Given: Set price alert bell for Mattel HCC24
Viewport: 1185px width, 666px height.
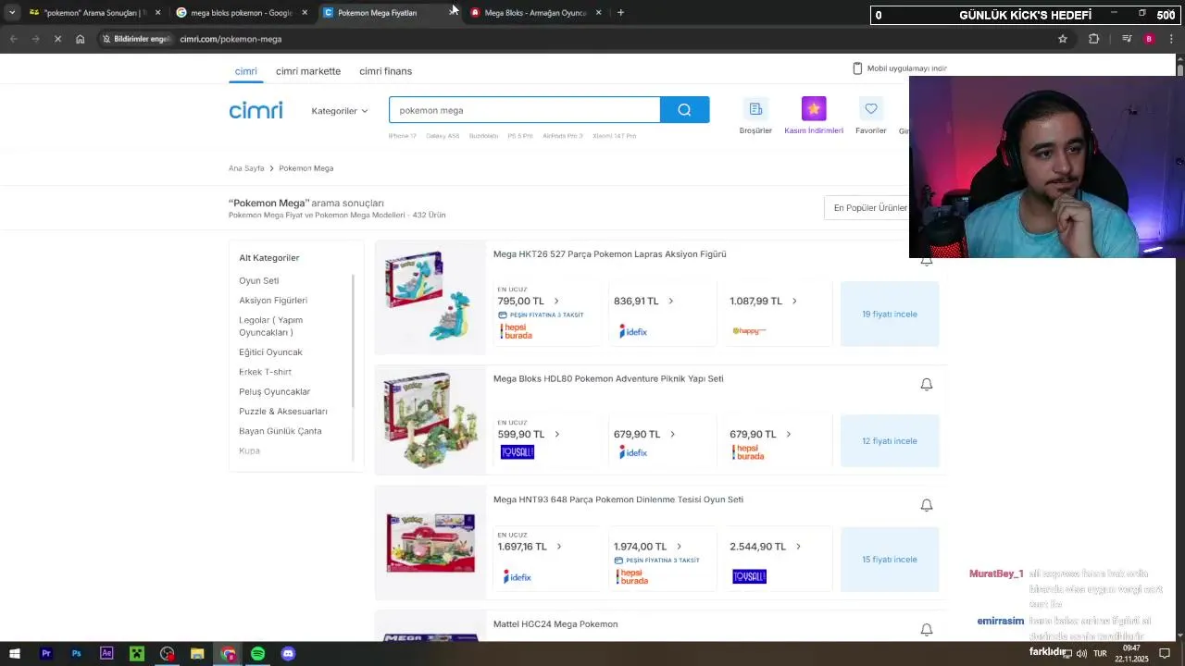Looking at the screenshot, I should (x=926, y=630).
